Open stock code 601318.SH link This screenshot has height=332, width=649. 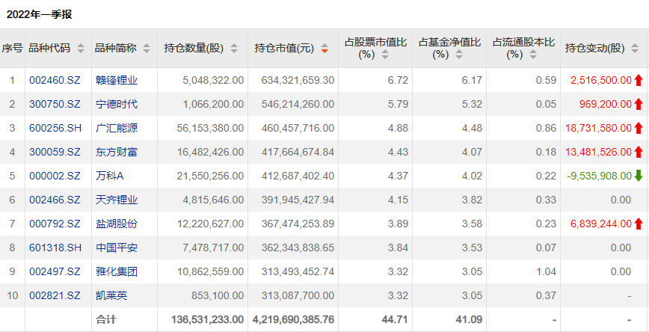55,248
